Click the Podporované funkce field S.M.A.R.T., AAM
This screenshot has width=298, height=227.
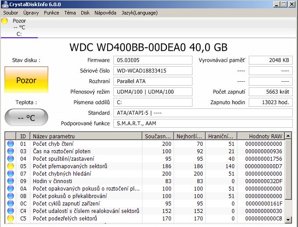coord(203,123)
